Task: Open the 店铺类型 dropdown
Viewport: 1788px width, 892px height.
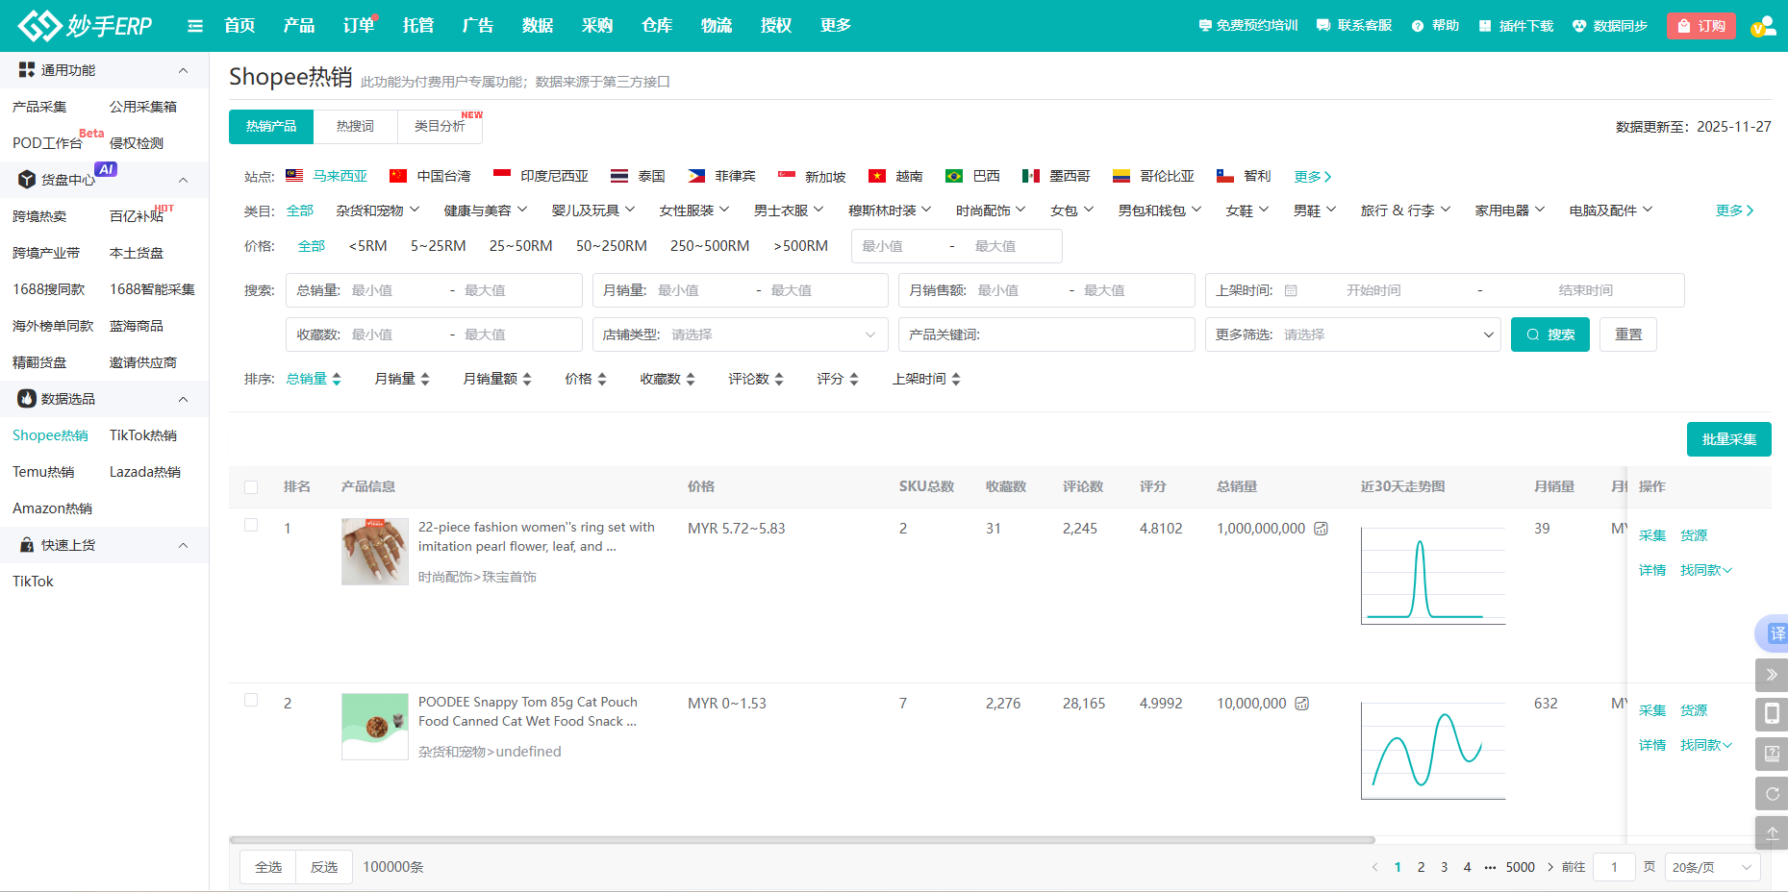Action: pos(739,334)
